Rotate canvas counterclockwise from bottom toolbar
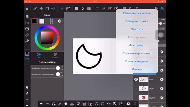 point(96,104)
